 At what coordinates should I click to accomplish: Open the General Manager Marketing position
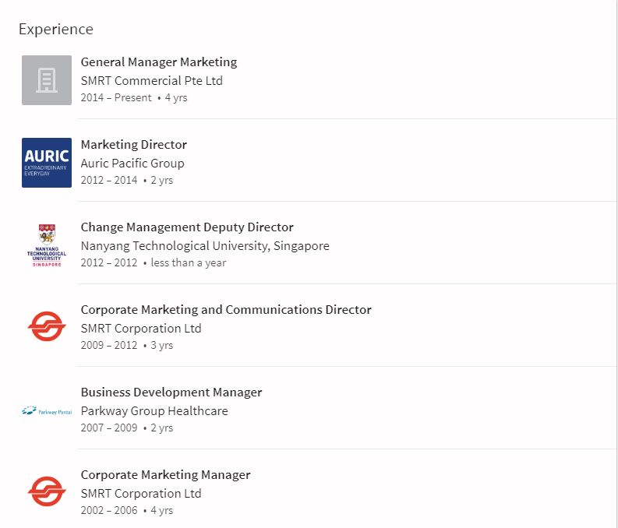[159, 62]
